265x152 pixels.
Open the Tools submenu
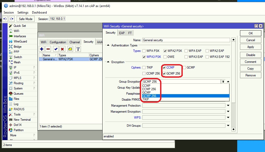(x=17, y=114)
